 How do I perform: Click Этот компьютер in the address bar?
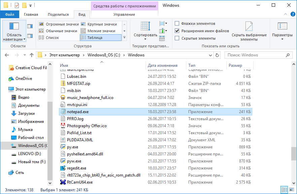64,55
